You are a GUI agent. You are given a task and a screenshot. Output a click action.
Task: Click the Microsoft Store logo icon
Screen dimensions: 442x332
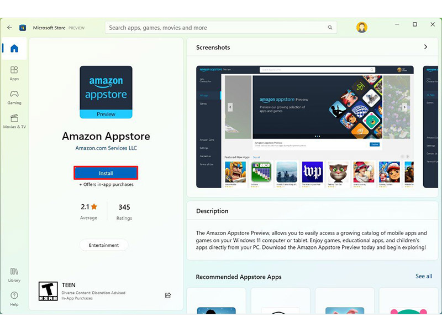[23, 28]
